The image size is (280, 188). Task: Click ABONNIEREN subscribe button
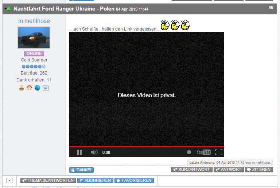point(96,180)
